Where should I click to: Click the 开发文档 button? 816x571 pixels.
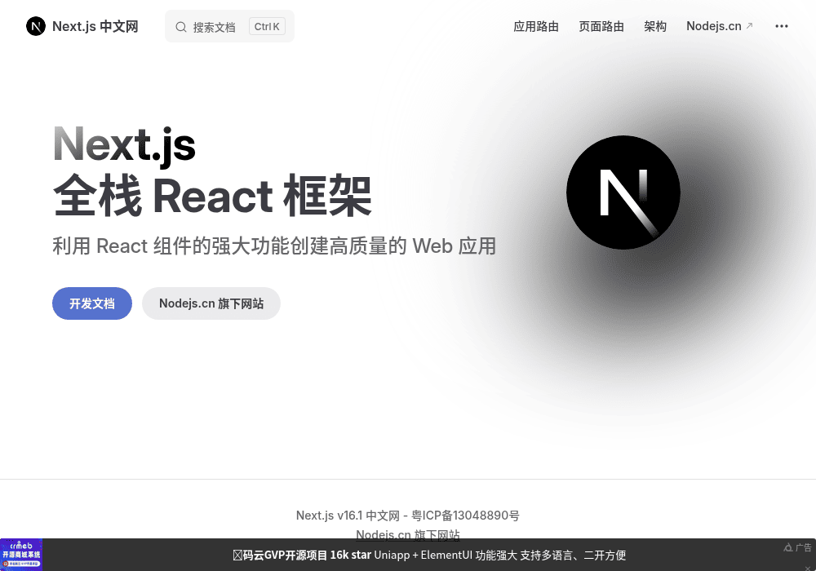(x=92, y=303)
